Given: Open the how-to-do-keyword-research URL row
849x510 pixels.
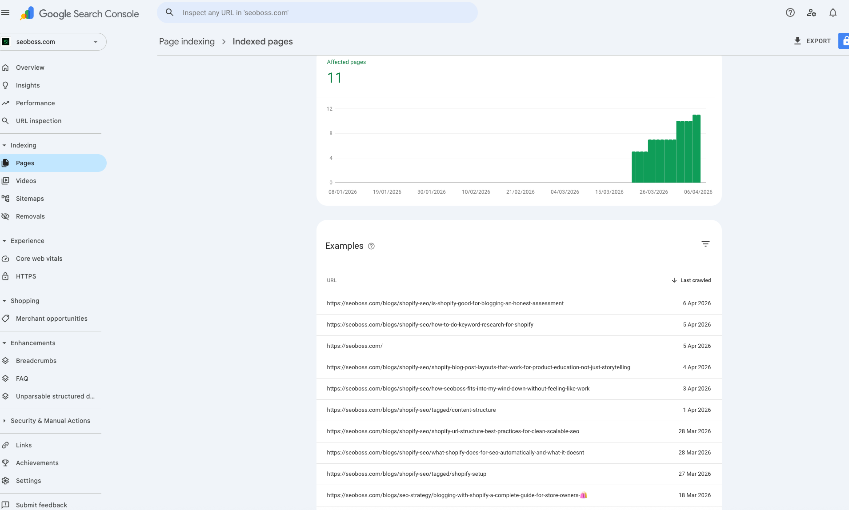Looking at the screenshot, I should pyautogui.click(x=519, y=325).
